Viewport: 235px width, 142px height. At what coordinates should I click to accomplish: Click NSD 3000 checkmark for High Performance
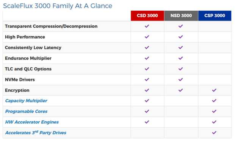[x=180, y=37]
